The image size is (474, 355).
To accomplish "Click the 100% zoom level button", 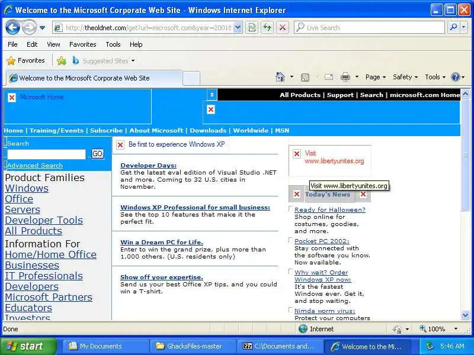I will click(432, 329).
